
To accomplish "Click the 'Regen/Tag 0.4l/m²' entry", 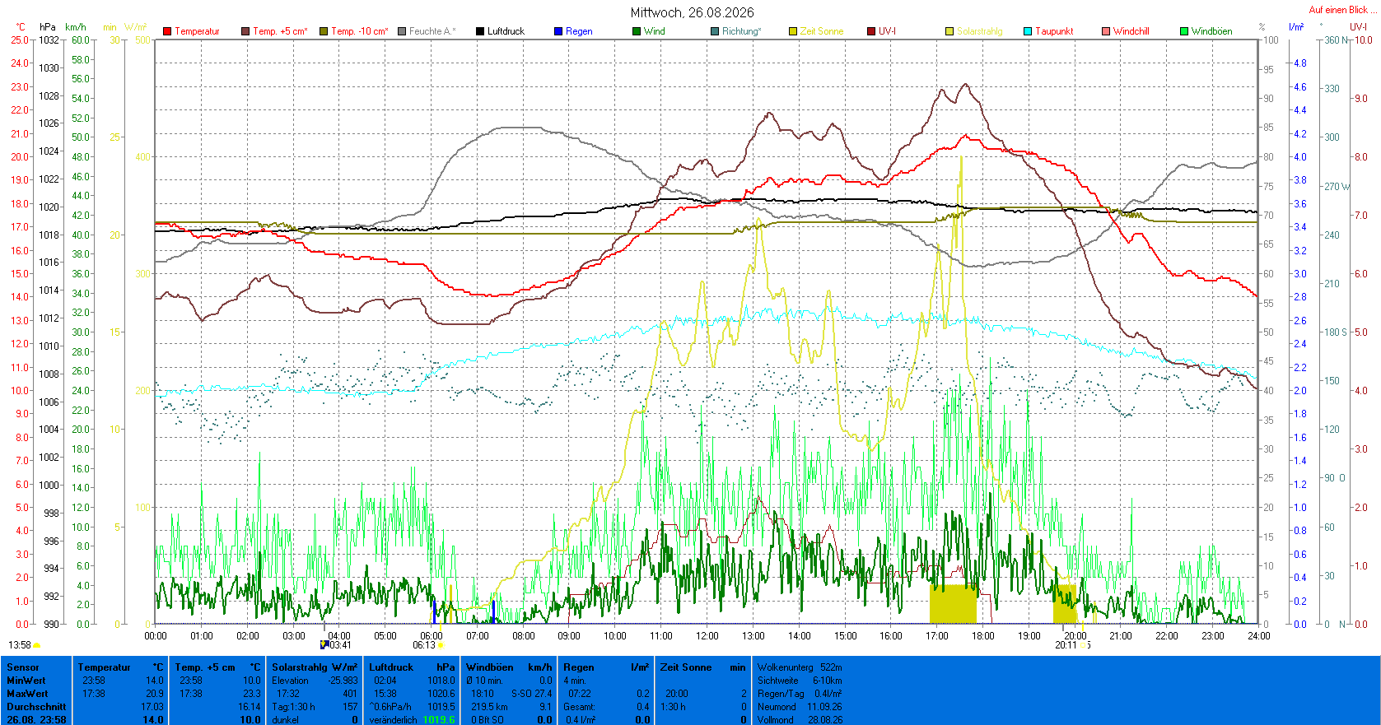I will pos(800,694).
